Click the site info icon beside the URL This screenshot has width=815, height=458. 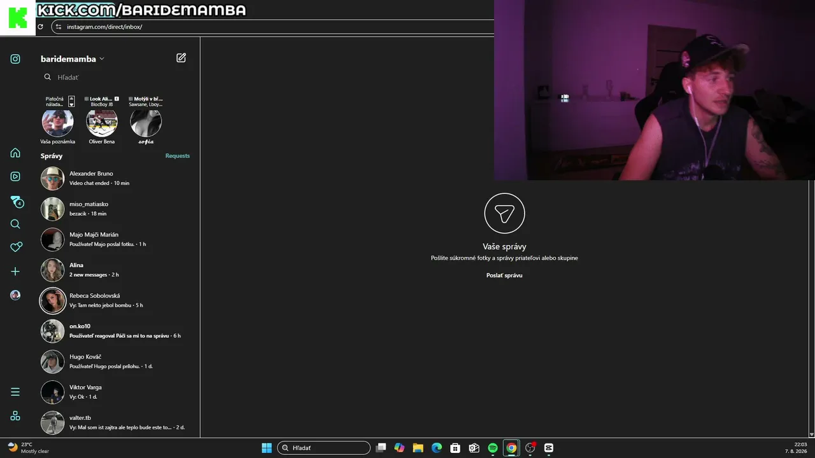pyautogui.click(x=59, y=27)
